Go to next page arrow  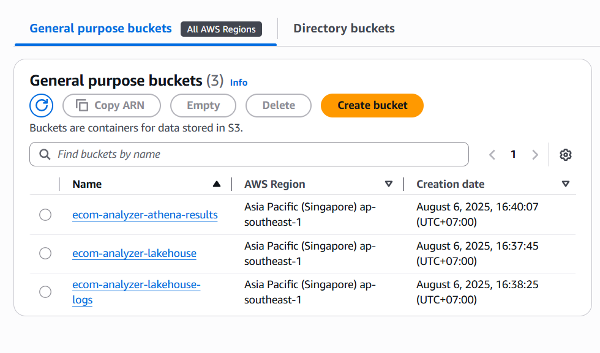point(534,155)
